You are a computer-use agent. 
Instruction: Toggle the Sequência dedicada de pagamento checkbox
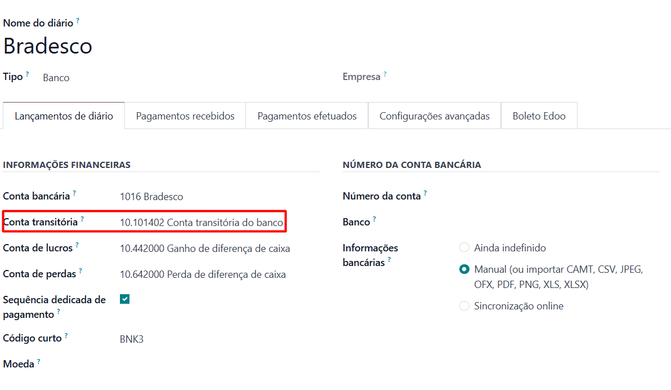click(x=124, y=299)
